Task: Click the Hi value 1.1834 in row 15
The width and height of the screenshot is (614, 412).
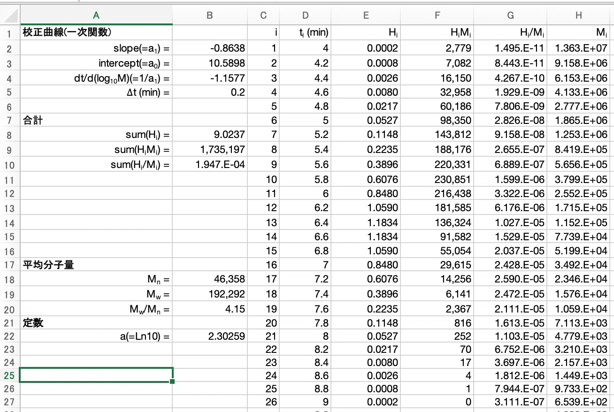Action: tap(366, 237)
